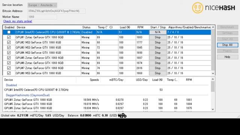Click the NiceHash logo

(x=214, y=7)
